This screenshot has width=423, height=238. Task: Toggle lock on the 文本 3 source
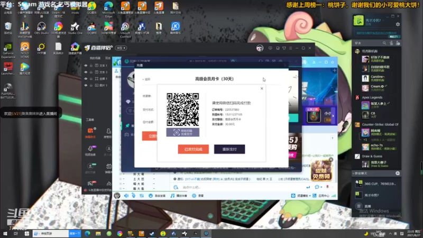91,72
